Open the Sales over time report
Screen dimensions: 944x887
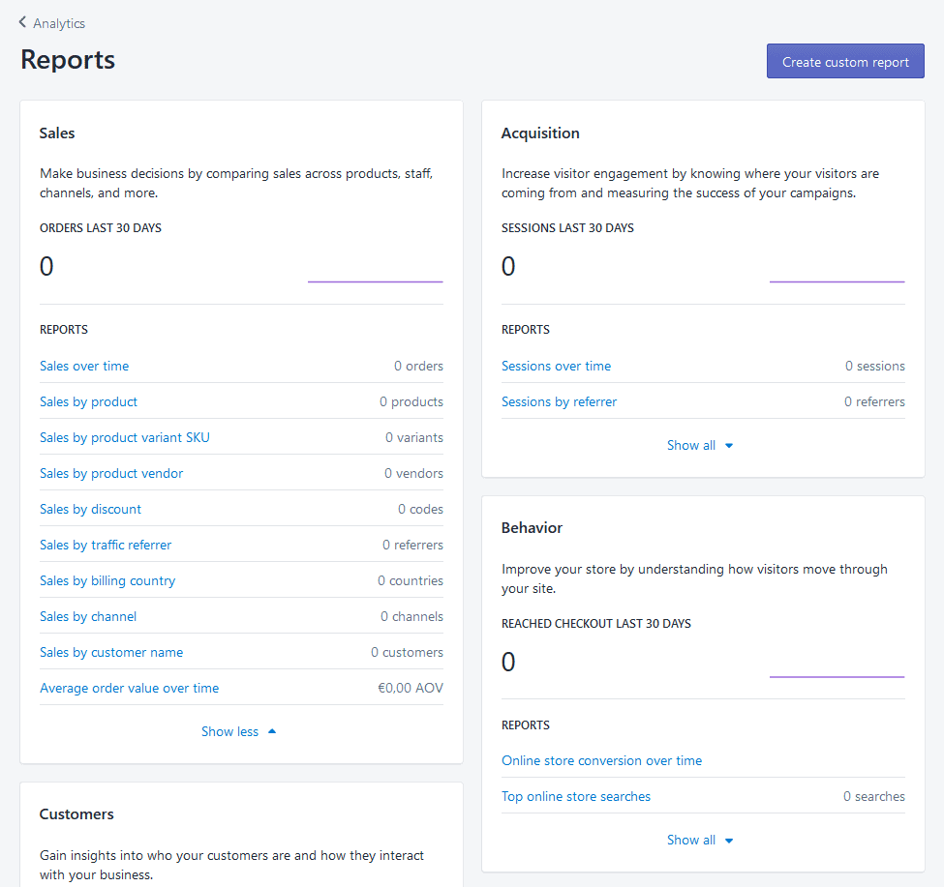pyautogui.click(x=84, y=366)
